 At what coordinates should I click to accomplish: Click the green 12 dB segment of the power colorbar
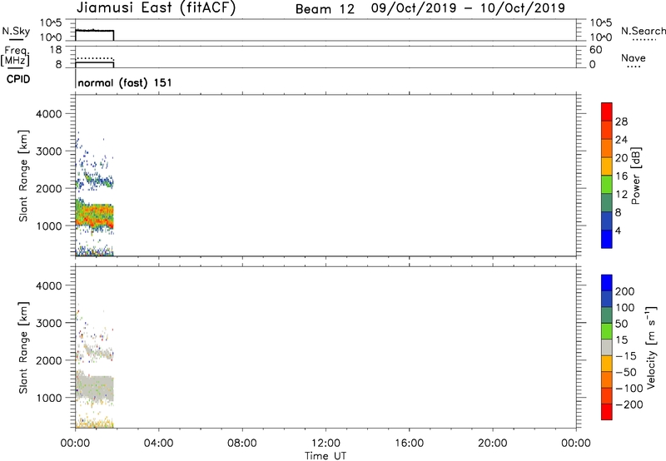(x=607, y=184)
